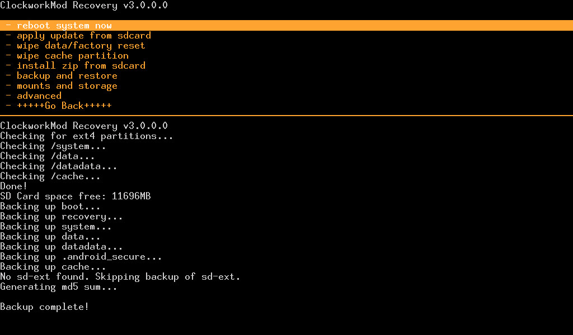Click the "Checking /data..." log line
Image resolution: width=573 pixels, height=335 pixels.
point(48,156)
